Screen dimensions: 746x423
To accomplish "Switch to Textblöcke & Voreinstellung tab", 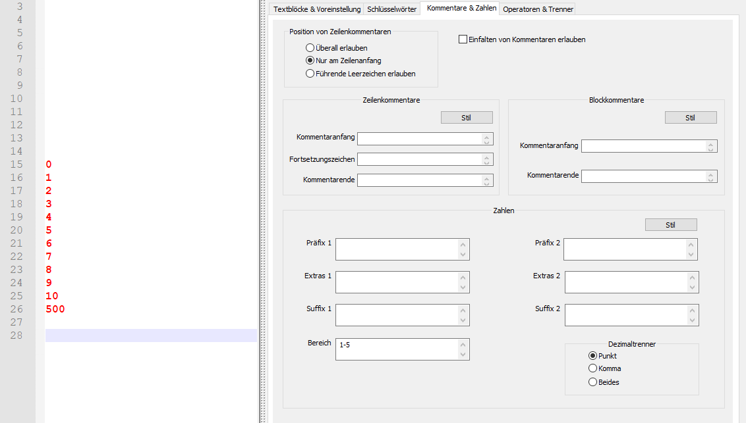I will click(x=317, y=9).
